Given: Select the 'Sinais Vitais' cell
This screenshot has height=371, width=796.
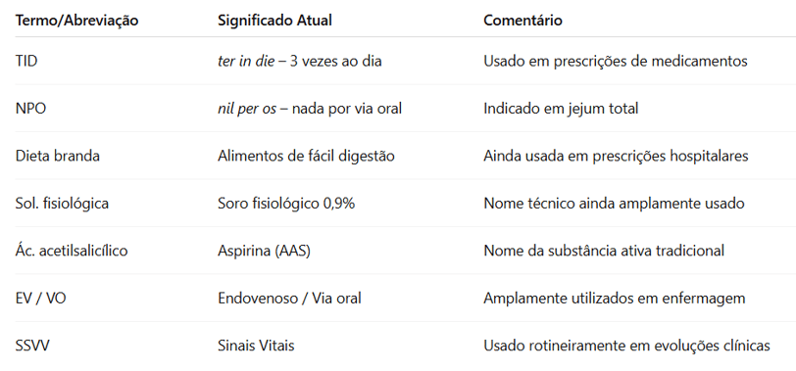Looking at the screenshot, I should coord(256,346).
